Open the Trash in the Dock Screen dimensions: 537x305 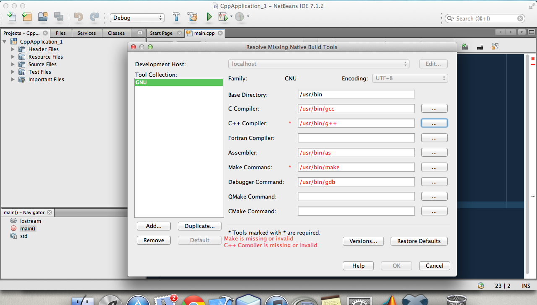(456, 300)
